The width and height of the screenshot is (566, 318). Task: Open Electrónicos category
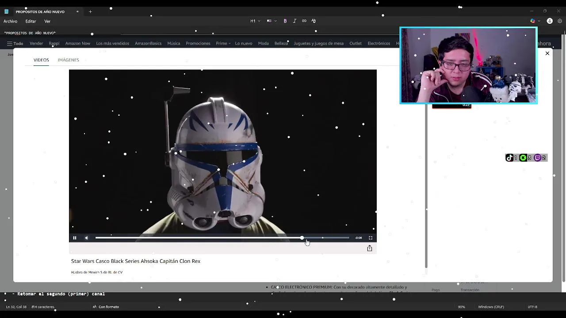pos(379,43)
